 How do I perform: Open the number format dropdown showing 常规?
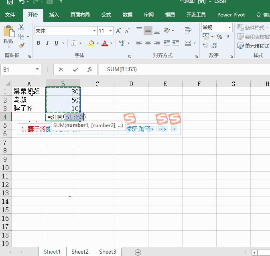pos(229,28)
